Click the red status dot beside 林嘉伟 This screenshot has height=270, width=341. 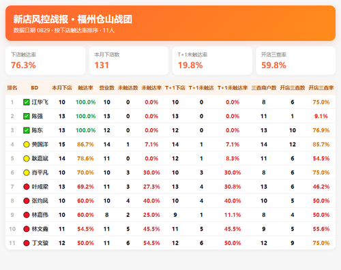27,215
